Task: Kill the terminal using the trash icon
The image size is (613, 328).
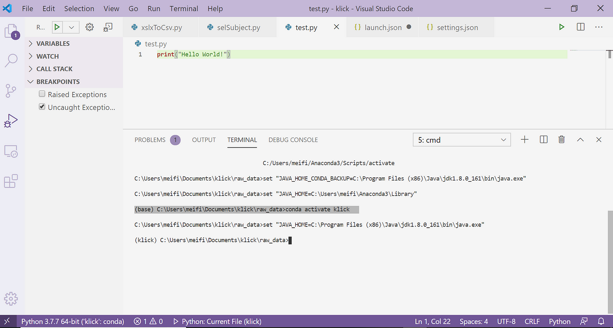Action: 561,139
